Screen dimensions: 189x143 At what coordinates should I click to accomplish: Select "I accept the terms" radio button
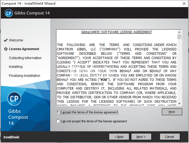58,112
